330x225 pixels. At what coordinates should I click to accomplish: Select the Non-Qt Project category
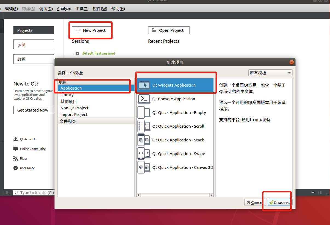[74, 108]
